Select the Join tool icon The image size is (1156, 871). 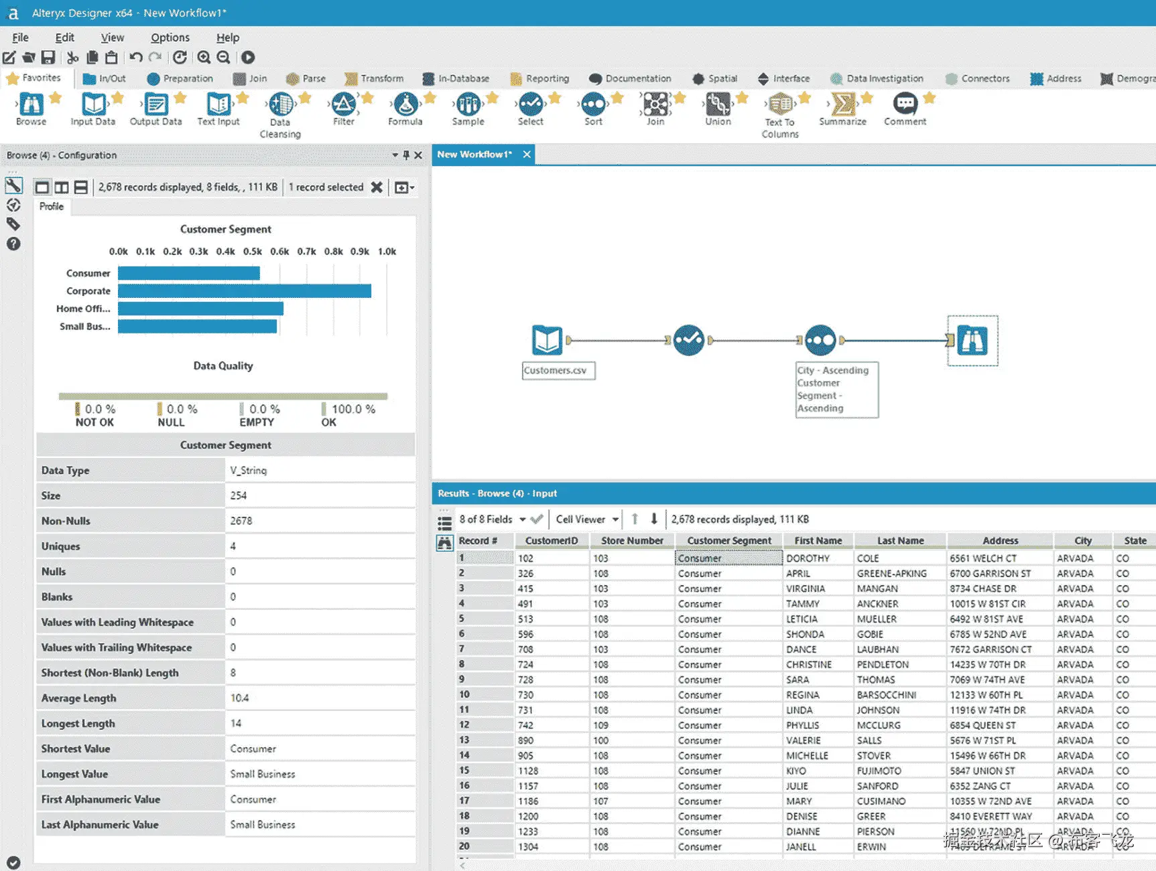(655, 104)
